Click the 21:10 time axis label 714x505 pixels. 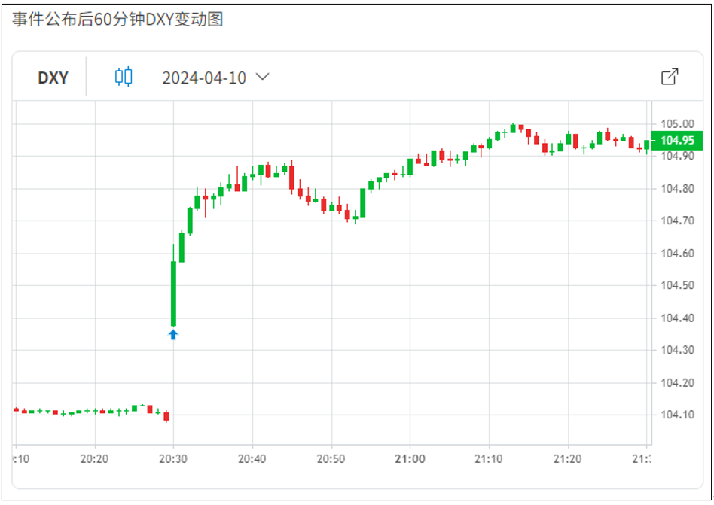[x=488, y=458]
